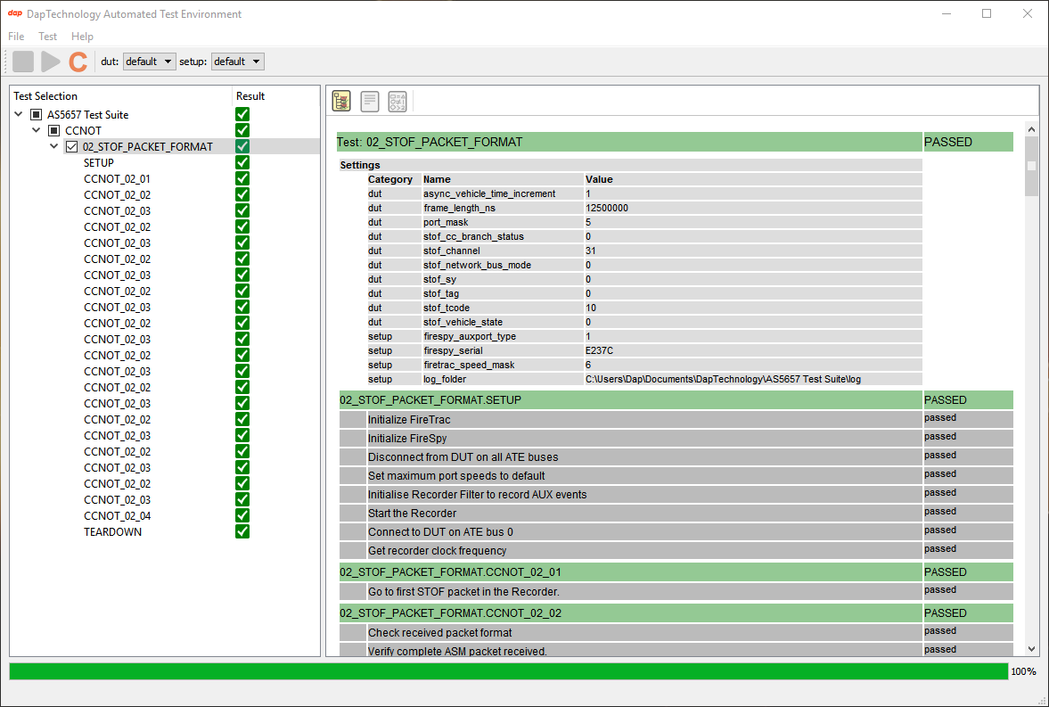Toggle the CCNOT group checkbox
The height and width of the screenshot is (707, 1049).
(x=54, y=130)
